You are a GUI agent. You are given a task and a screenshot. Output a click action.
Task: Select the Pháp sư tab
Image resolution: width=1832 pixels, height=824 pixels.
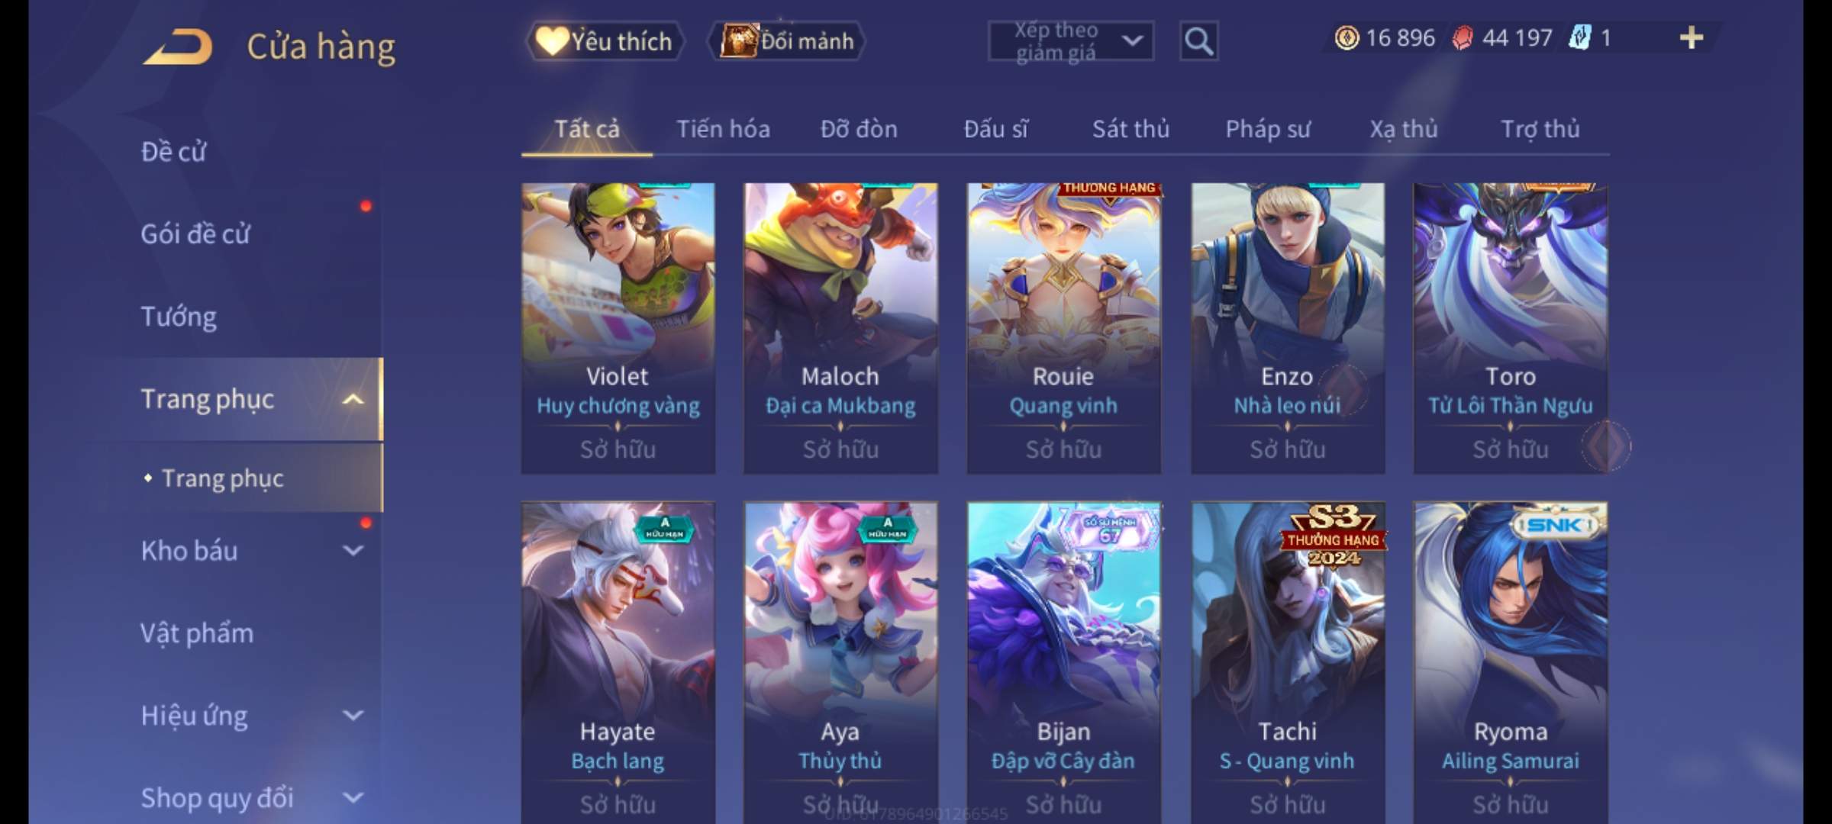[x=1267, y=129]
